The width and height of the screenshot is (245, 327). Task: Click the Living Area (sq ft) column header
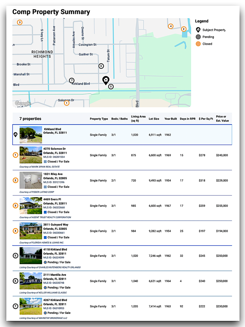138,119
